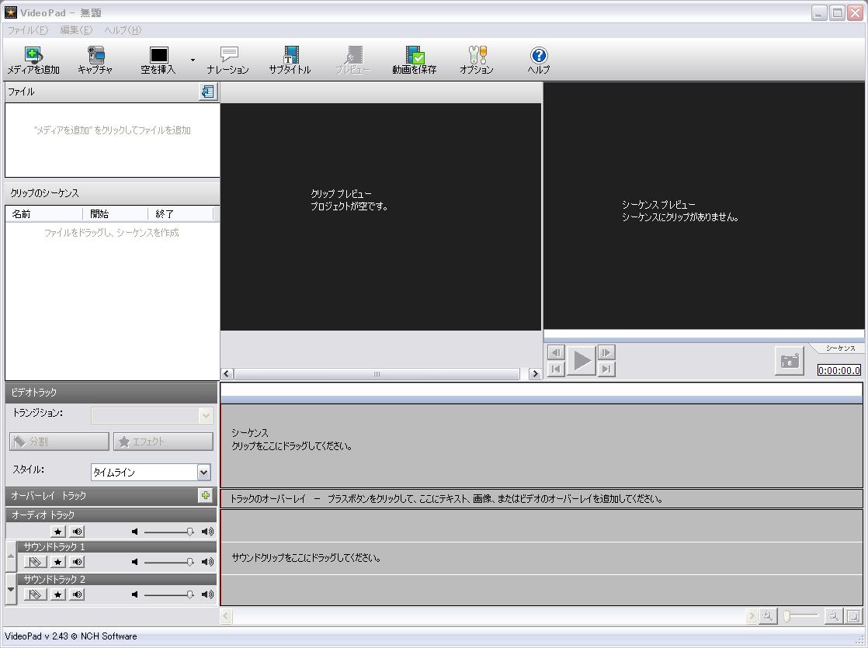Viewport: 868px width, 648px height.
Task: Open the トランジション dropdown
Action: [151, 416]
